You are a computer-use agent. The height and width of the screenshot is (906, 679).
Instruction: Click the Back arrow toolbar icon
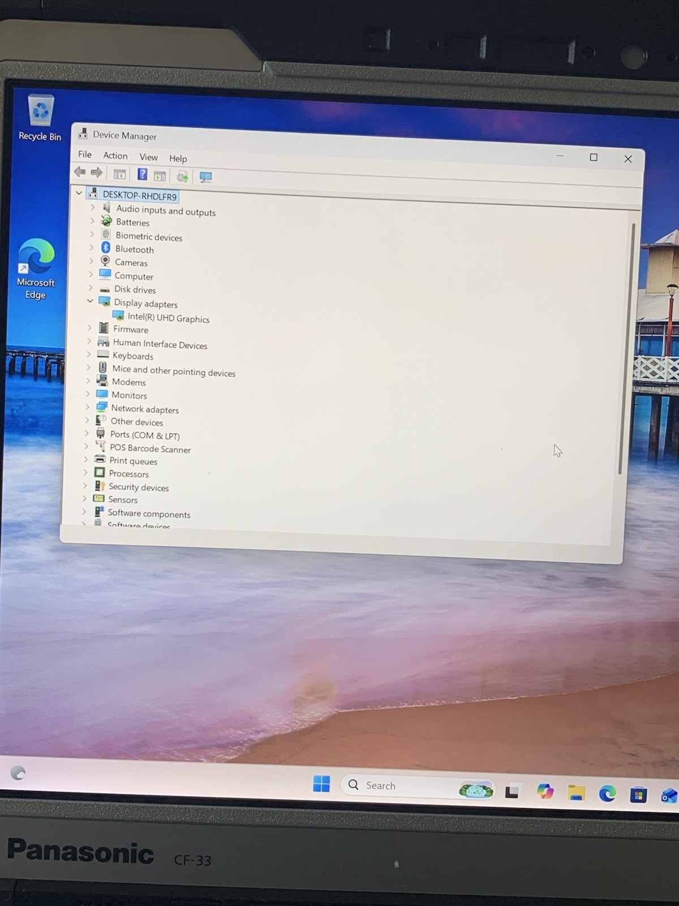80,172
